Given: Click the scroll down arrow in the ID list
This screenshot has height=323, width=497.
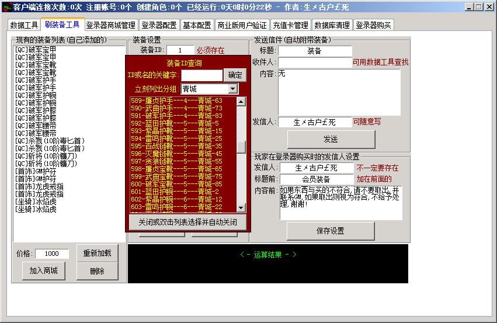Looking at the screenshot, I should [241, 207].
